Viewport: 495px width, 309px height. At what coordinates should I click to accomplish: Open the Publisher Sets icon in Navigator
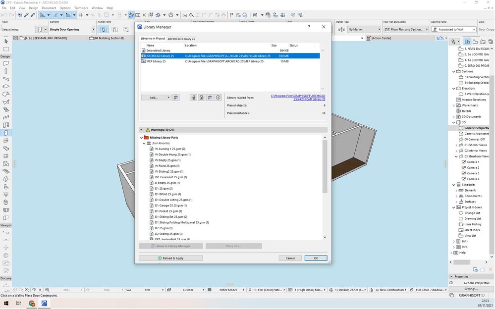(x=491, y=41)
